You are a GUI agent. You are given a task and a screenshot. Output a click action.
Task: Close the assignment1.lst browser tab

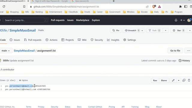click(x=28, y=1)
